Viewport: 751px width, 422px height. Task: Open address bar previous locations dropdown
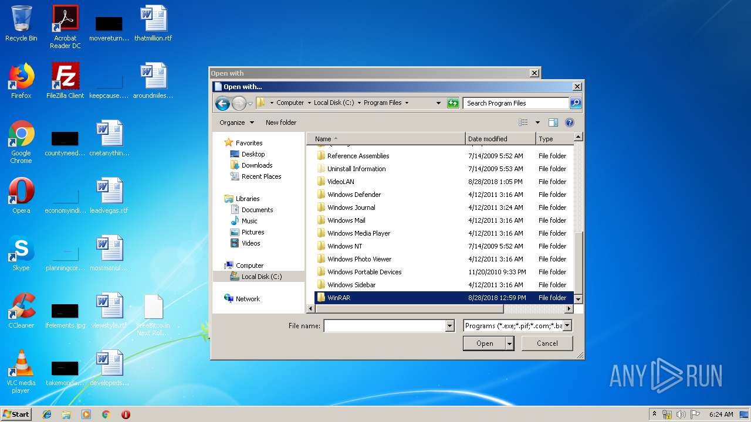pyautogui.click(x=438, y=103)
